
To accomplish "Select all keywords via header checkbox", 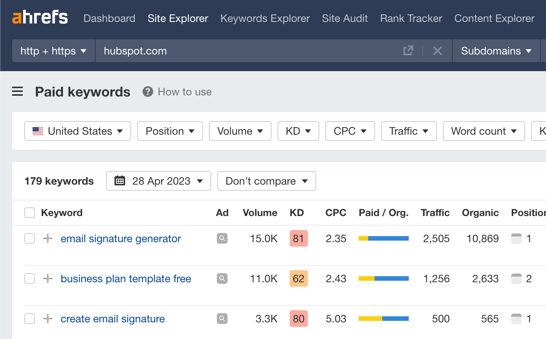I will coord(29,213).
